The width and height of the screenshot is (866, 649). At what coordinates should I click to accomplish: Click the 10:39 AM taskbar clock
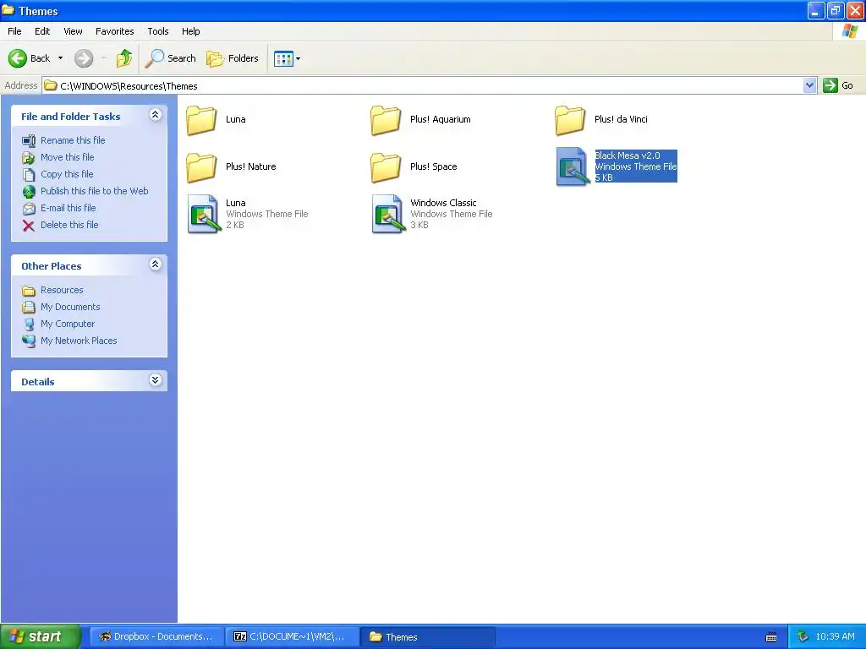835,637
